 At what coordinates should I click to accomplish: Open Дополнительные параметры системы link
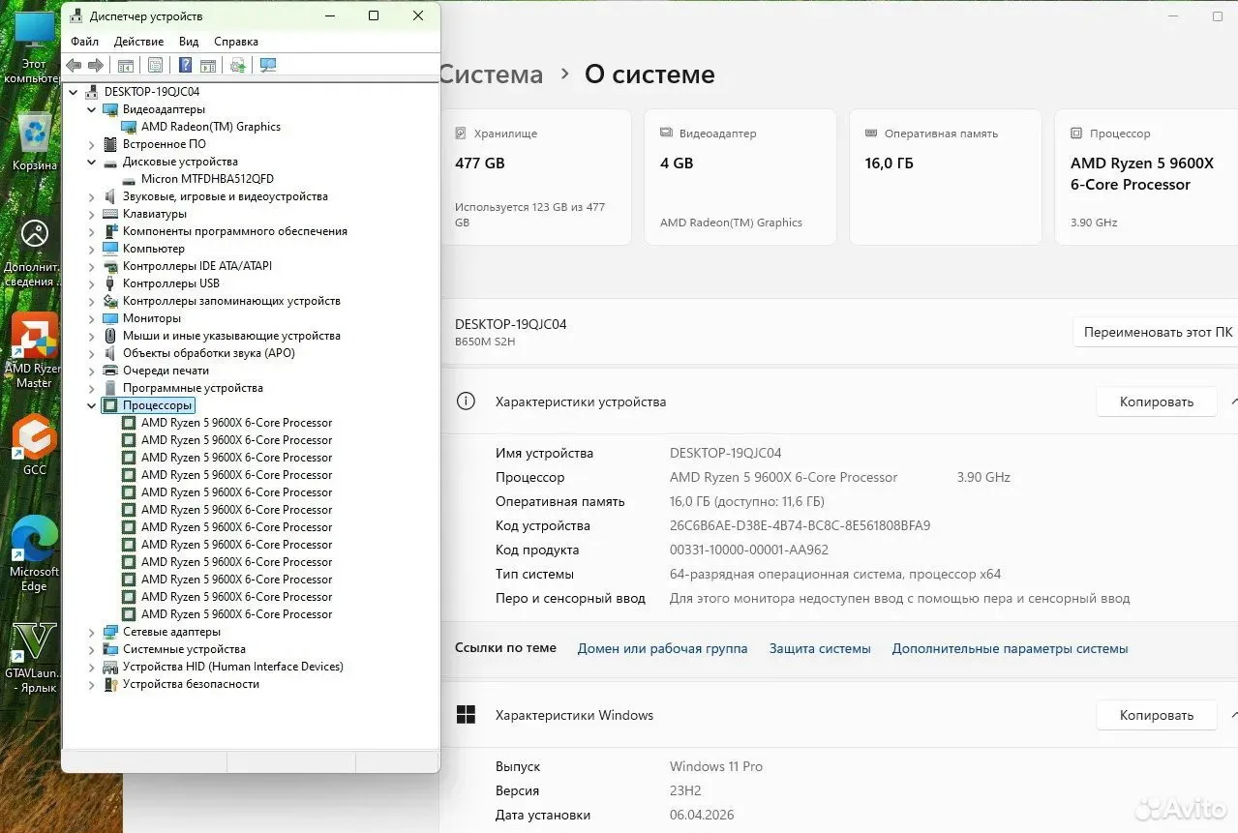click(x=1010, y=648)
